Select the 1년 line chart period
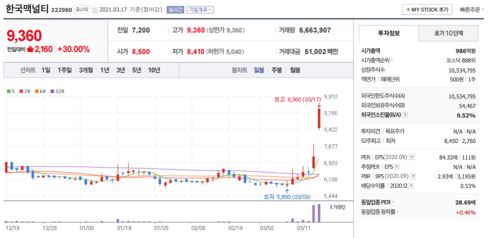Viewport: 488px width, 238px height. pyautogui.click(x=105, y=70)
